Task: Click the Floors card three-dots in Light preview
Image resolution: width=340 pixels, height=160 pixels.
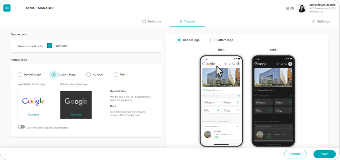Action: [x=237, y=126]
